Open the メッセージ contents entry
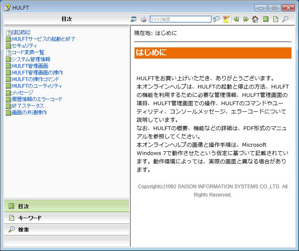Viewport: 299px width, 251px height. point(22,93)
